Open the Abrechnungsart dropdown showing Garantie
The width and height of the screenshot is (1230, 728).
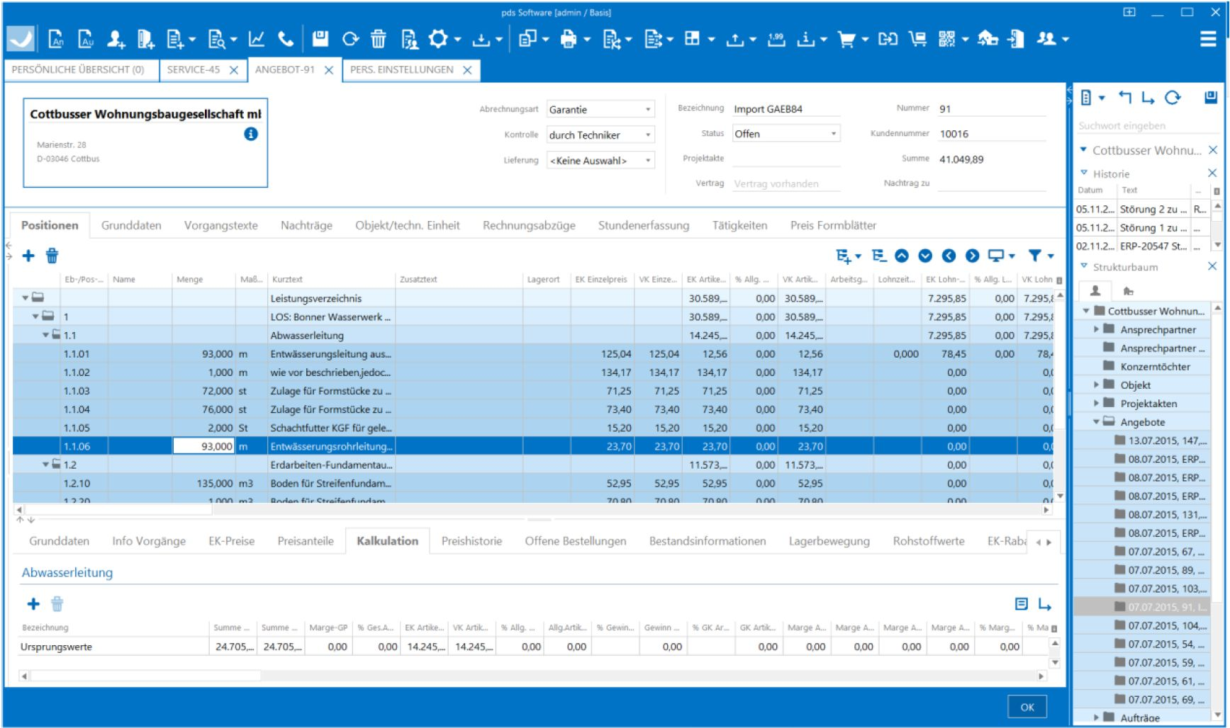(647, 109)
